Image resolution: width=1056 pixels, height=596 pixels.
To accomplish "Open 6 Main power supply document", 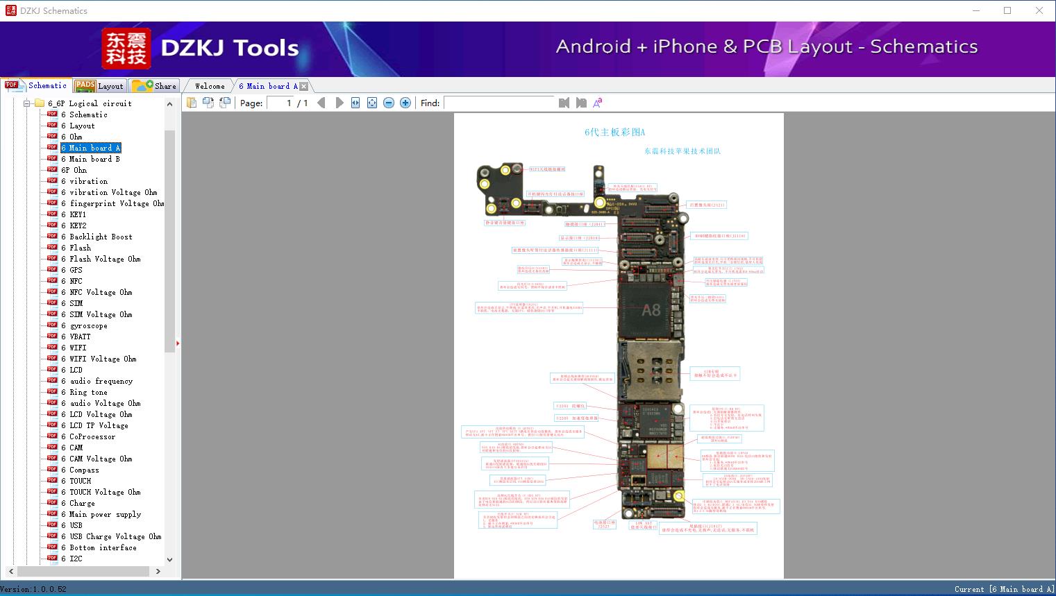I will click(101, 514).
